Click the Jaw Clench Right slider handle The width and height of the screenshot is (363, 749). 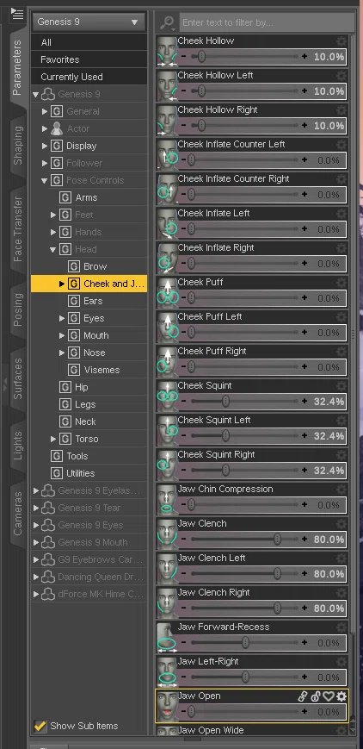pyautogui.click(x=277, y=609)
